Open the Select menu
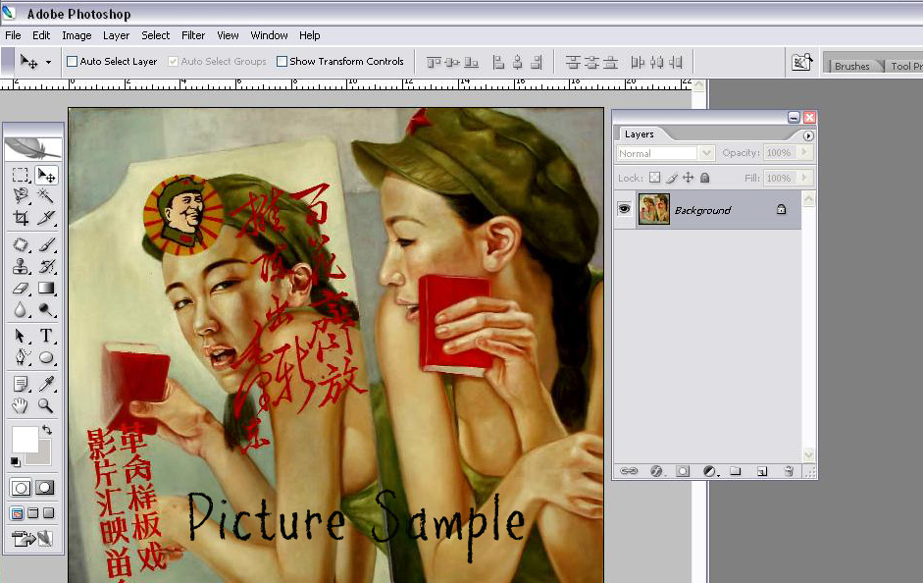Viewport: 923px width, 583px height. click(155, 35)
